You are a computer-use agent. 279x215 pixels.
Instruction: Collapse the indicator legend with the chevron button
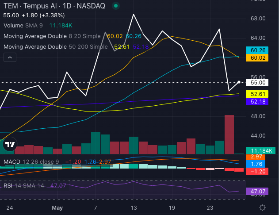click(10, 58)
